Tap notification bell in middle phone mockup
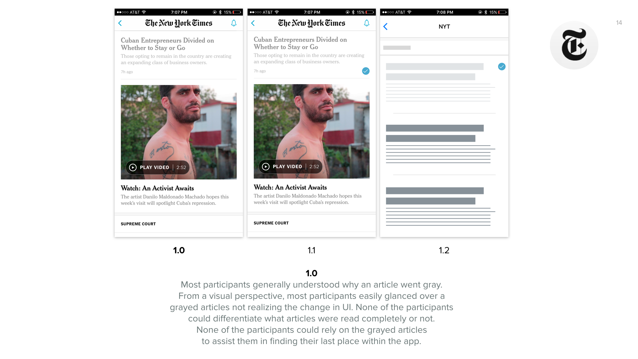This screenshot has width=638, height=359. pos(367,23)
